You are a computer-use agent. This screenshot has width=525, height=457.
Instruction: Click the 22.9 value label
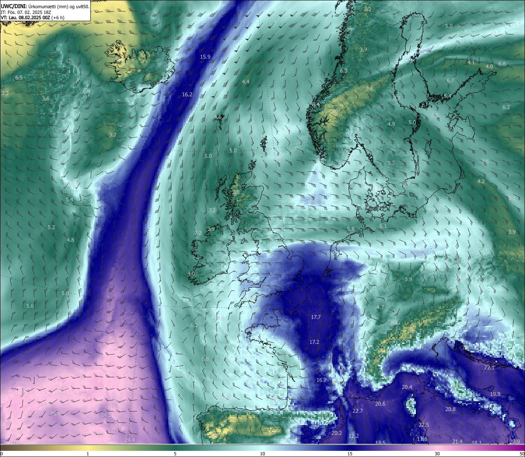(x=514, y=441)
